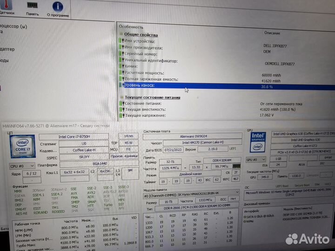Screen dimensions: 335x251
Task: Click the Особенность column header
Action: [131, 27]
